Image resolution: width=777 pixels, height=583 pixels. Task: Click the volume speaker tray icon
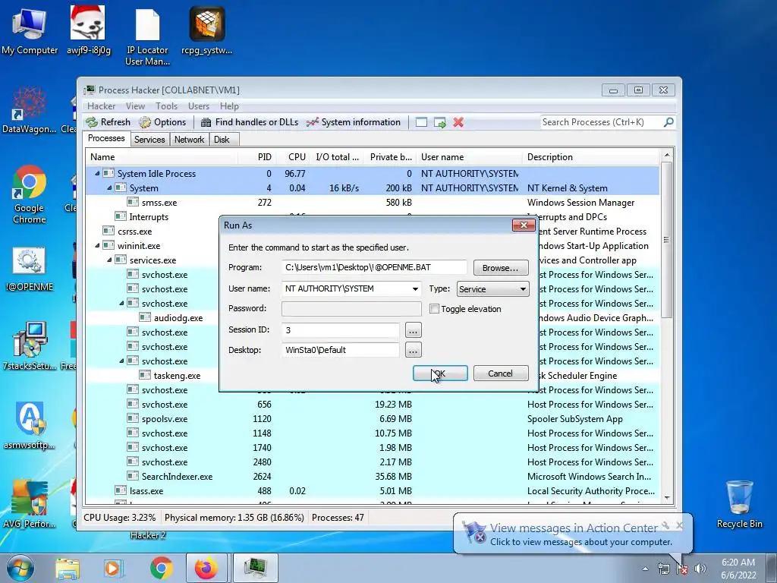(700, 569)
